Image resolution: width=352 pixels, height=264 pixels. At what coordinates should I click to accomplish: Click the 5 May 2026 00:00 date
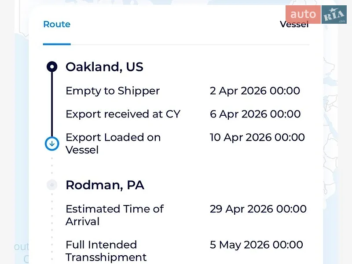point(257,245)
